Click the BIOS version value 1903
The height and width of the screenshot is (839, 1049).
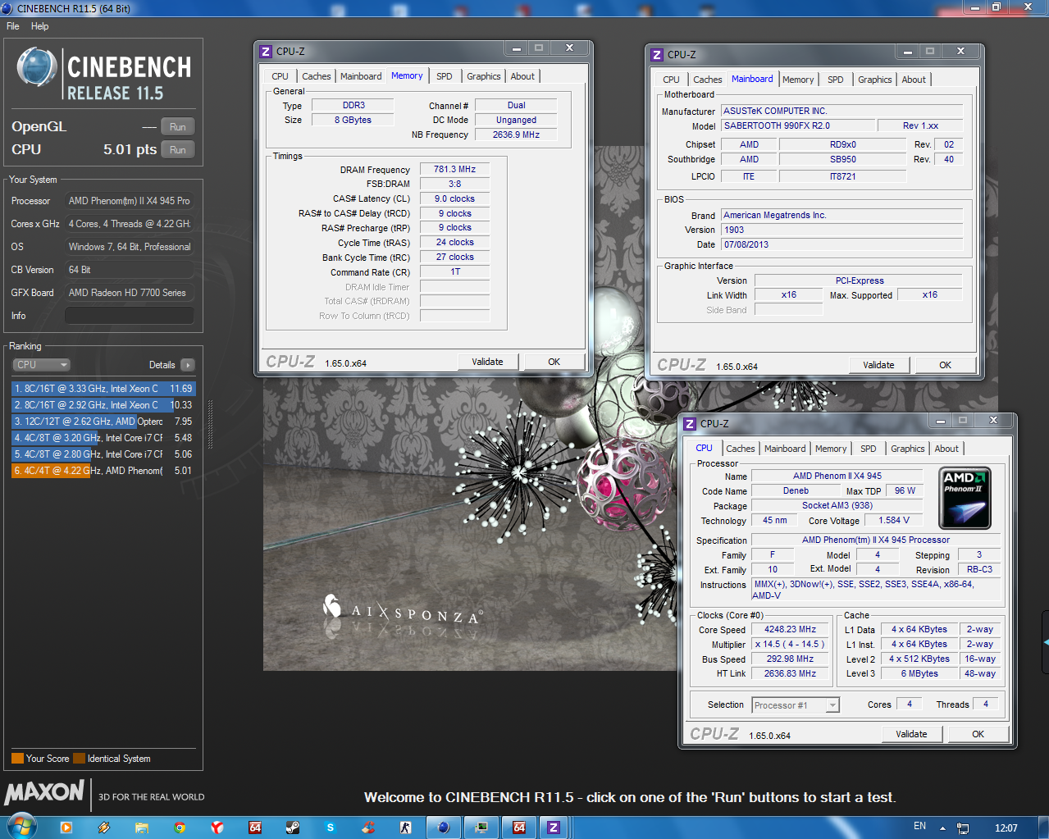click(x=841, y=230)
